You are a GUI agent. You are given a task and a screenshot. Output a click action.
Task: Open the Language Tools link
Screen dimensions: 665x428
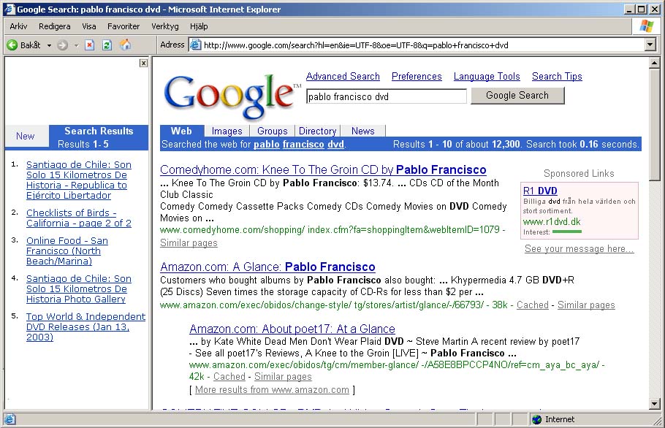point(487,76)
